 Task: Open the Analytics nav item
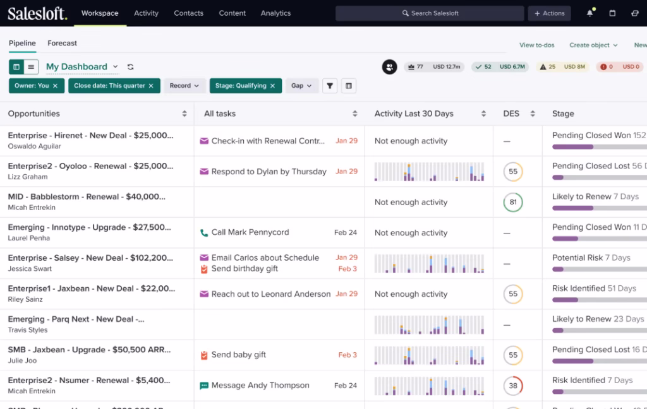(x=275, y=13)
